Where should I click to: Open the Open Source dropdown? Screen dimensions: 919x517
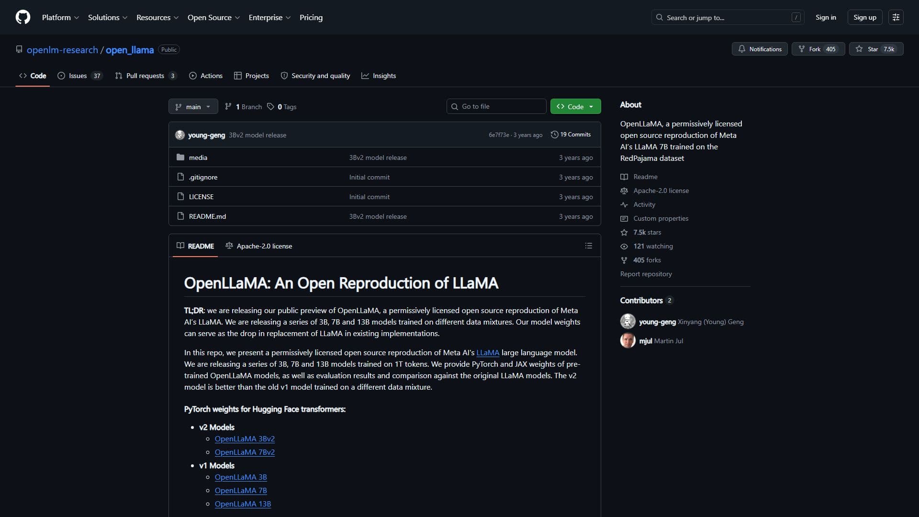tap(213, 17)
